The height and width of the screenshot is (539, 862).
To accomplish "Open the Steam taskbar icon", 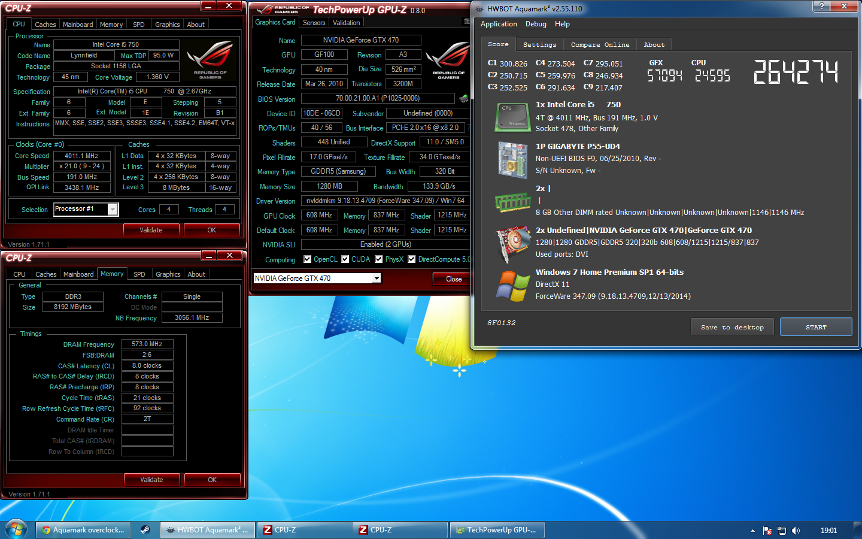I will coord(145,530).
